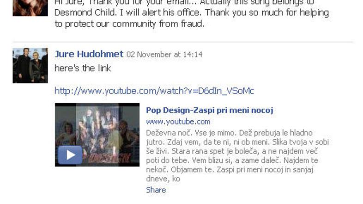Click the 'Stara rana spet je boleča' line
Image resolution: width=363 pixels, height=204 pixels.
(232, 151)
